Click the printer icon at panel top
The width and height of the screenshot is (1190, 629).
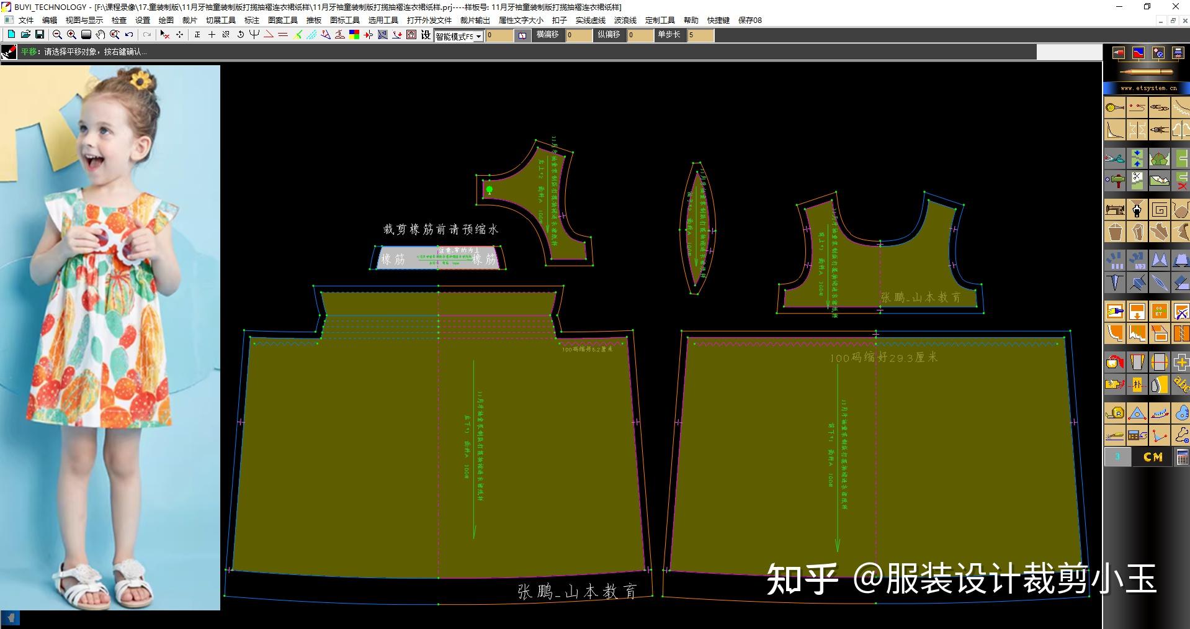tap(1178, 53)
